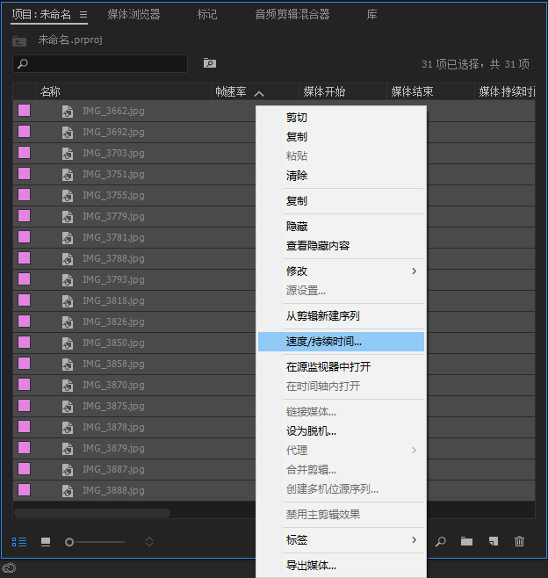
Task: Click the New Item icon
Action: [494, 541]
